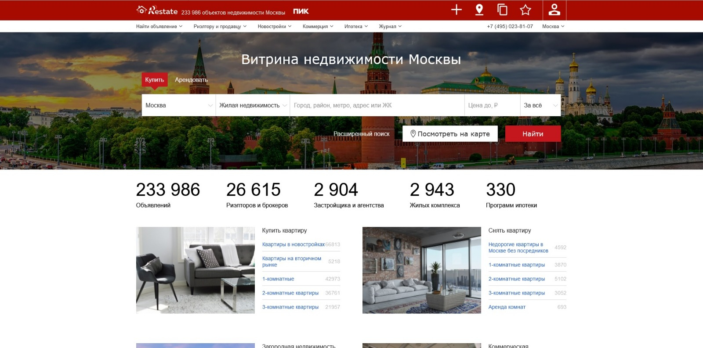Screen dimensions: 703x348
Task: Open the 'Москва' region dropdown in search form
Action: coord(179,105)
